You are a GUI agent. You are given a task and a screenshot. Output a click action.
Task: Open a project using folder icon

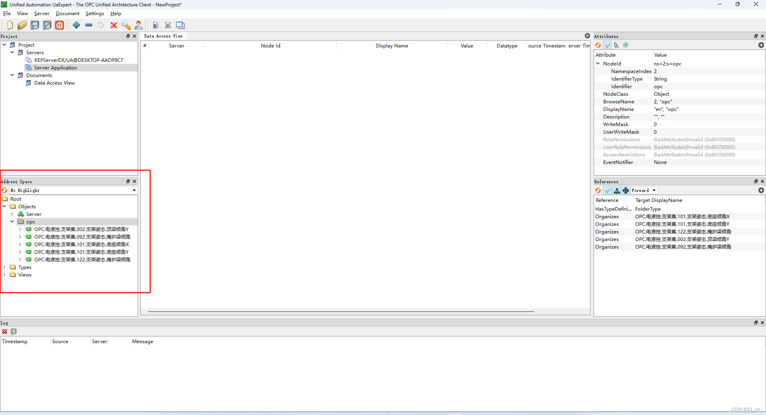pos(22,25)
